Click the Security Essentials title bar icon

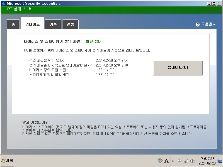click(3, 3)
